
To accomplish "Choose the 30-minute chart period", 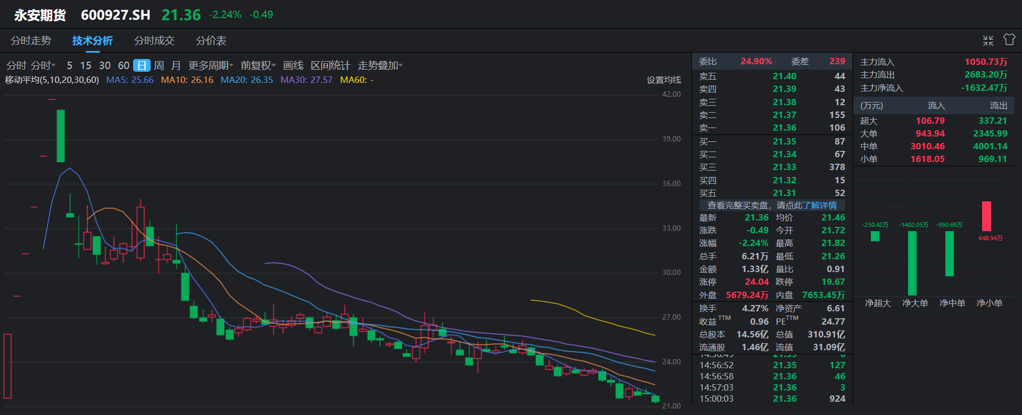I will click(105, 65).
